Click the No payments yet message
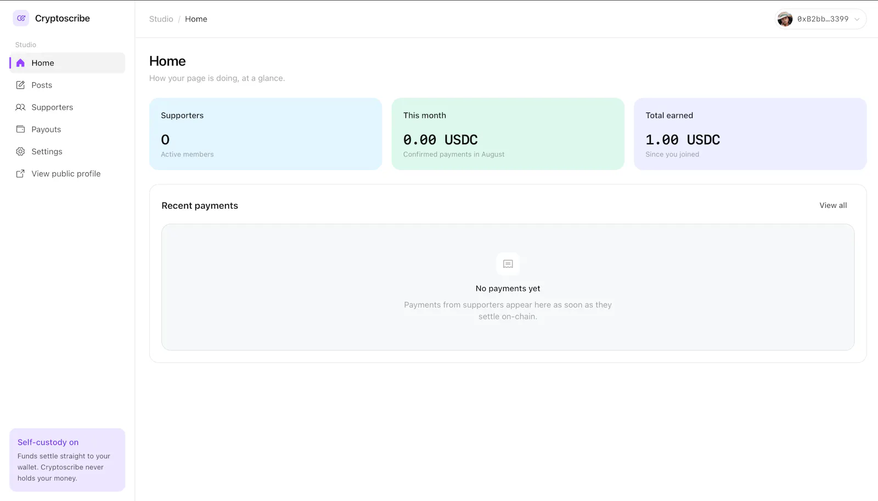The width and height of the screenshot is (878, 501). pyautogui.click(x=508, y=289)
